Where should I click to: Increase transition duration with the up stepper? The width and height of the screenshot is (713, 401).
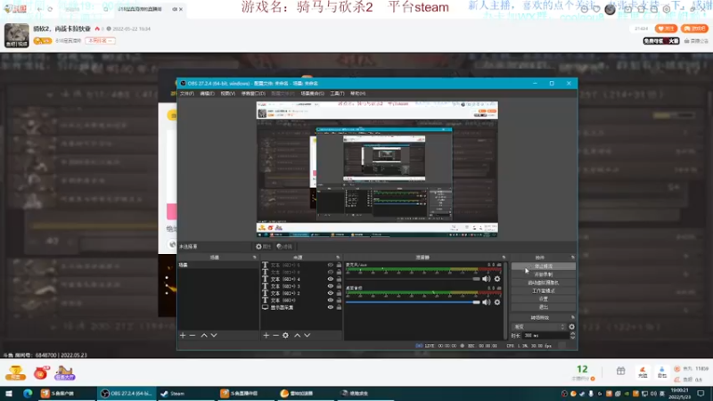click(x=572, y=333)
